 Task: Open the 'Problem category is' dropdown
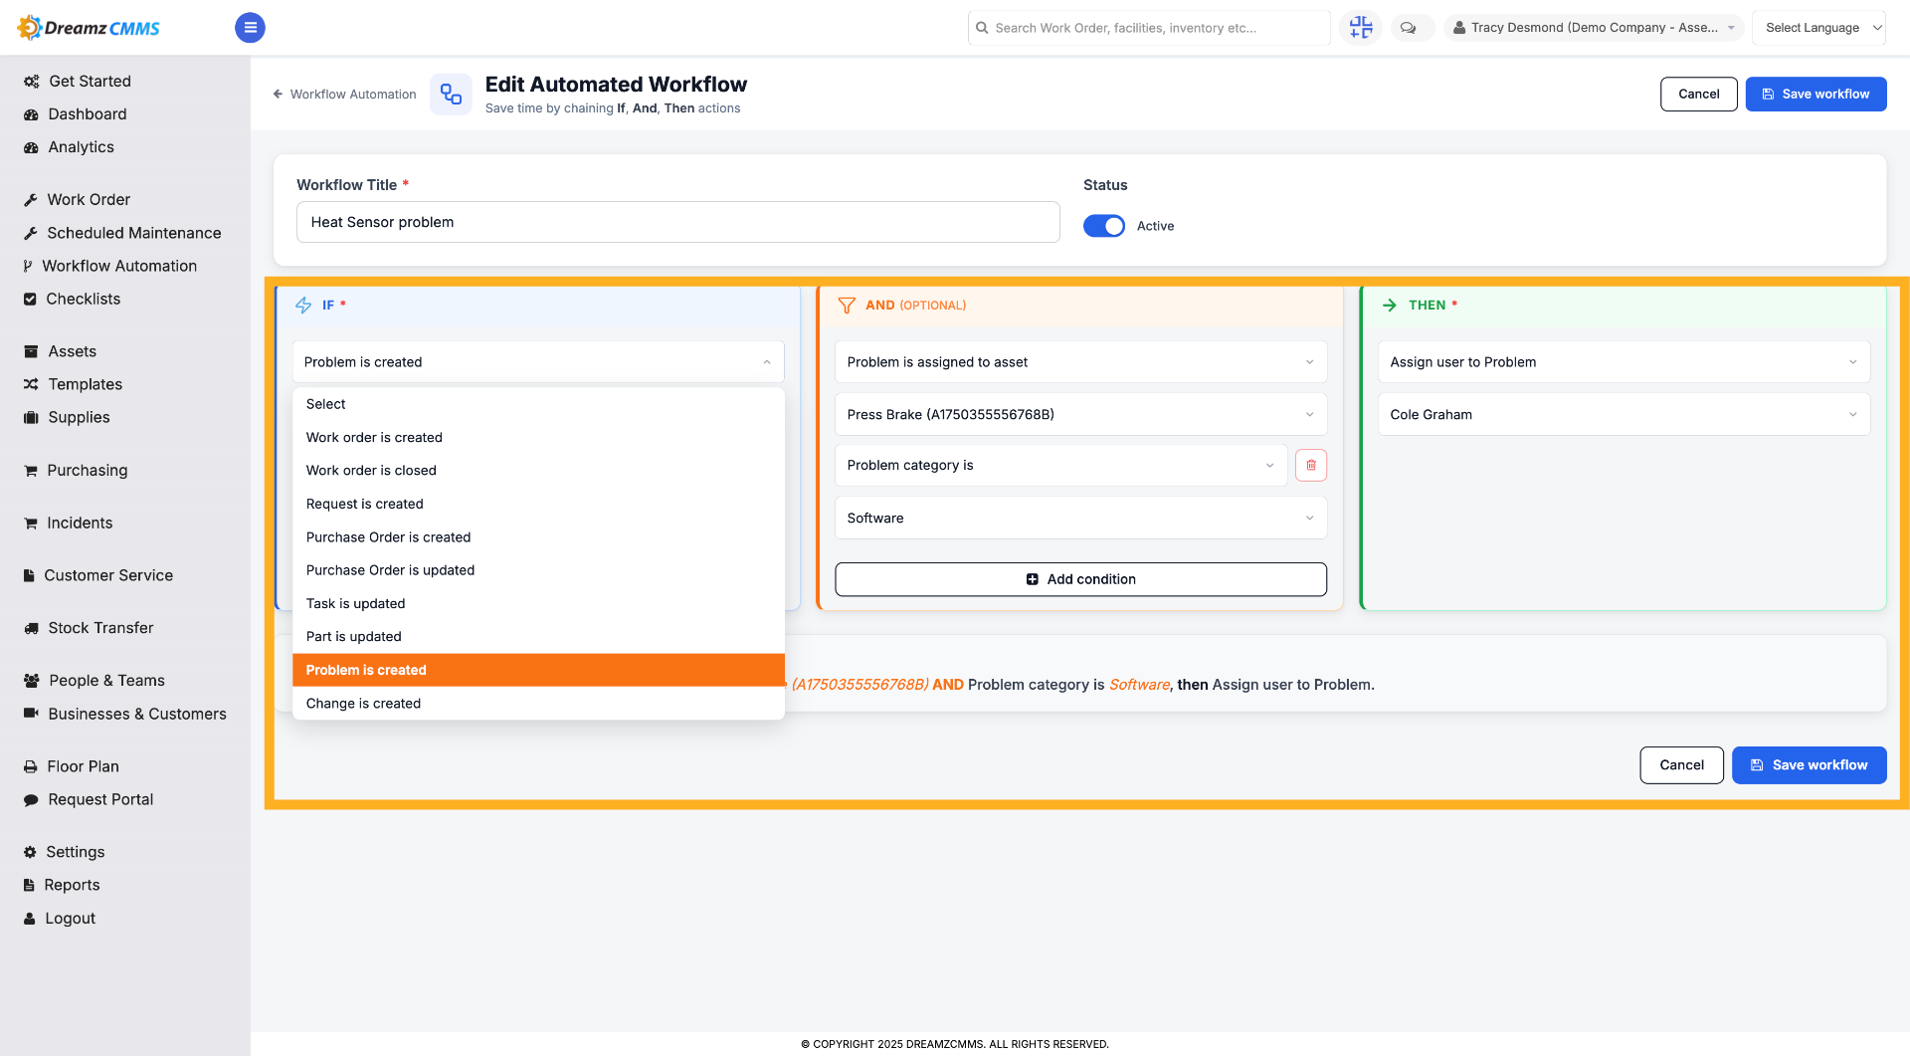(x=1060, y=465)
